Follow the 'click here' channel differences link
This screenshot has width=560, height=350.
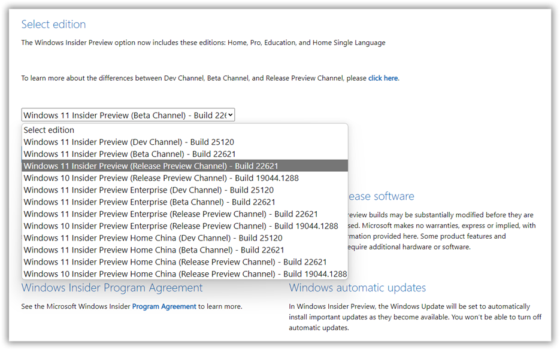(383, 78)
